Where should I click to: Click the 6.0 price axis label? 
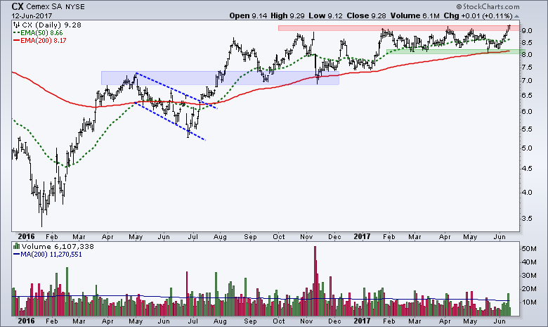(527, 112)
